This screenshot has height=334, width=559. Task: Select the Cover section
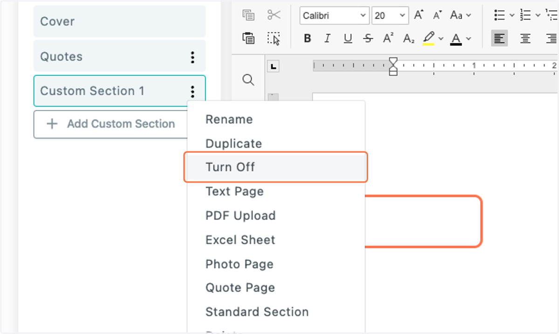click(x=120, y=21)
